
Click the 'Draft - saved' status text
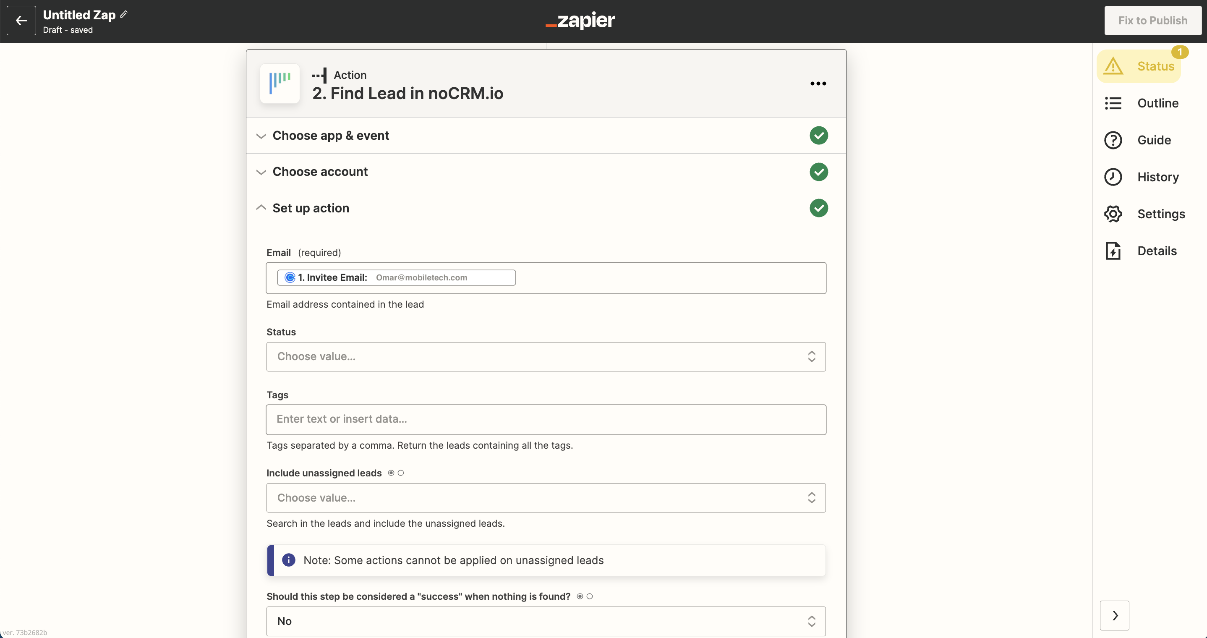tap(68, 30)
